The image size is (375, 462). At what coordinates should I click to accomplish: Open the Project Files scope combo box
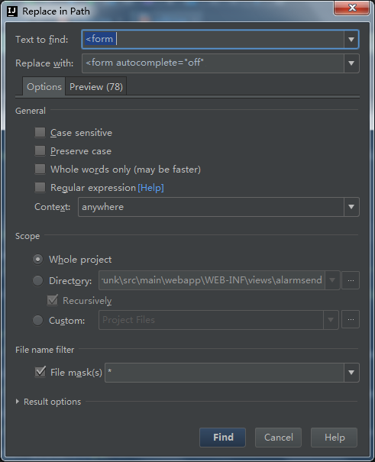[x=218, y=320]
